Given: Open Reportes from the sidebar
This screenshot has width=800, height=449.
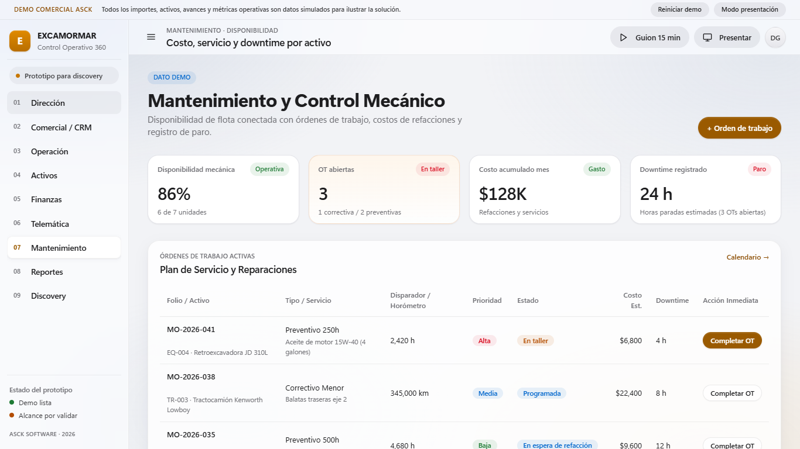Looking at the screenshot, I should (x=64, y=272).
